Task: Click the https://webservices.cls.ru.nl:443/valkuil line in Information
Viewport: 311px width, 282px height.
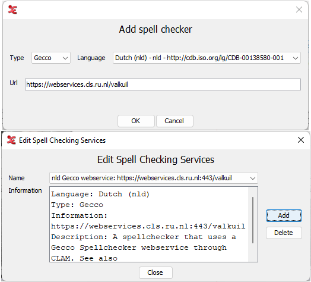Action: 148,226
